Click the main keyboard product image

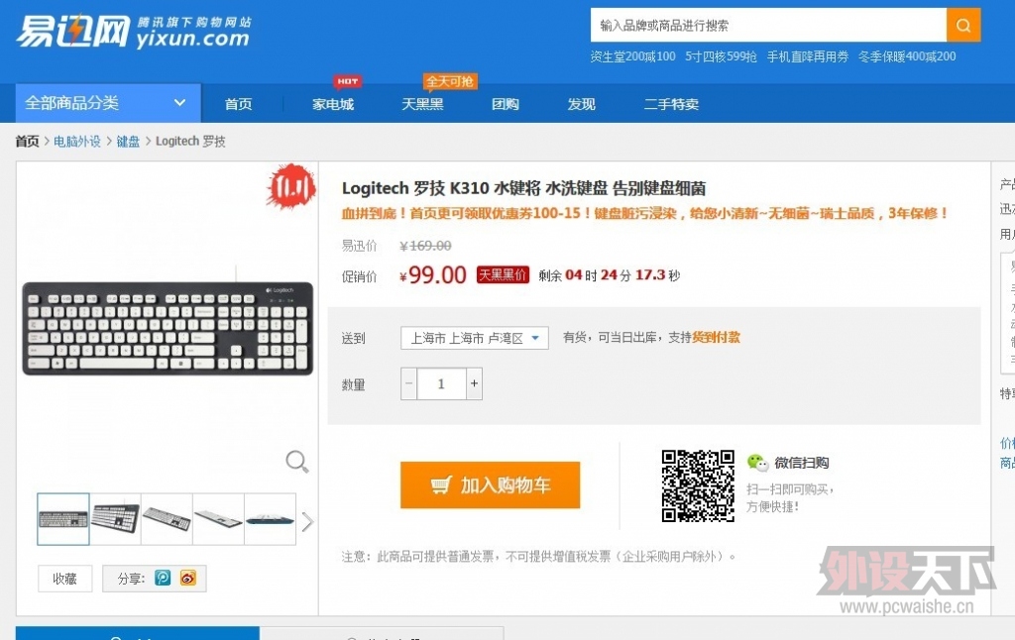click(x=168, y=328)
